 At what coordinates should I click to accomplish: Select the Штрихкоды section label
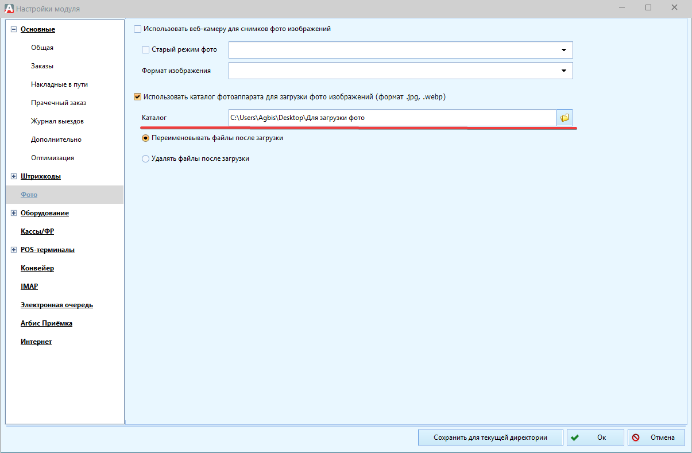(41, 176)
